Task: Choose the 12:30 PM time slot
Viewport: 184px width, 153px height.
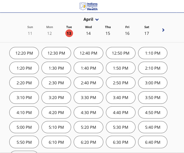Action: coord(56,53)
